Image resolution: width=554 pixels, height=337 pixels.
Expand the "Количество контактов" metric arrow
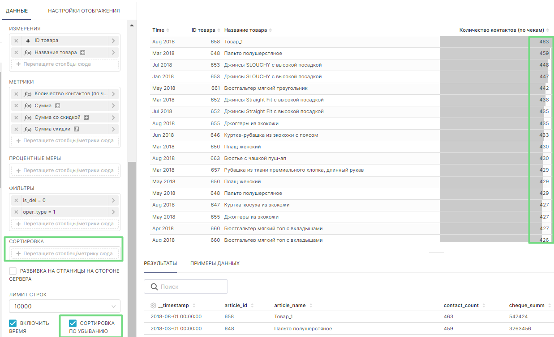(113, 94)
